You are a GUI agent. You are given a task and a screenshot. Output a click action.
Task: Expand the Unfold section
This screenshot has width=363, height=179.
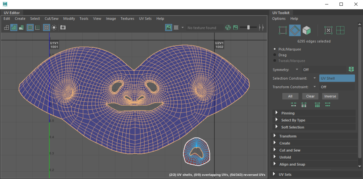coord(314,157)
